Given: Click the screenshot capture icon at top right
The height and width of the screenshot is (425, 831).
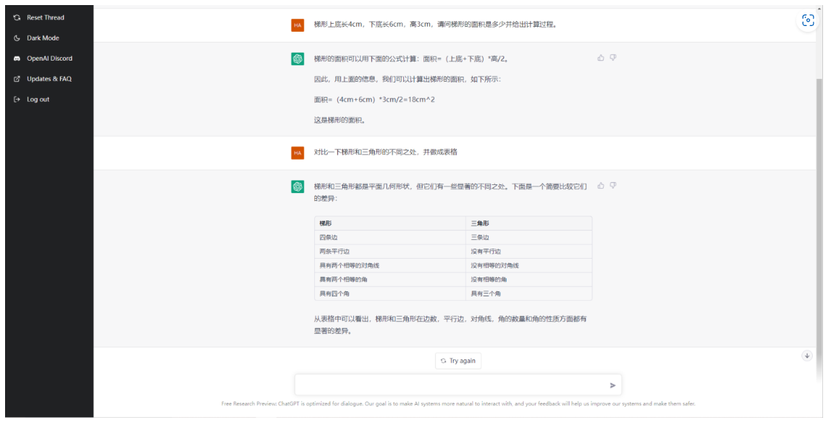Looking at the screenshot, I should (809, 21).
